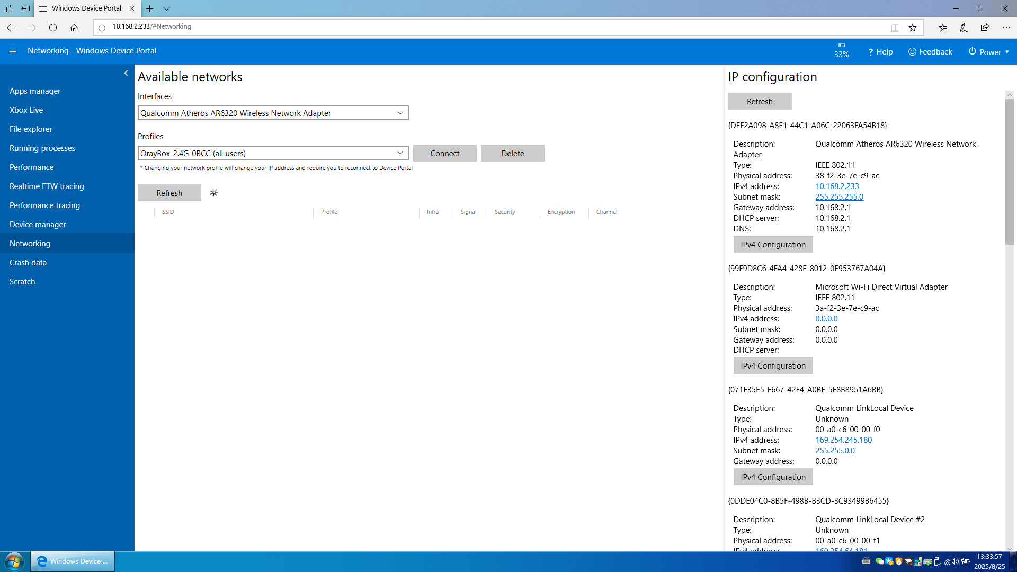Click subnet mask link 255.255.0.0
This screenshot has width=1017, height=572.
click(835, 451)
